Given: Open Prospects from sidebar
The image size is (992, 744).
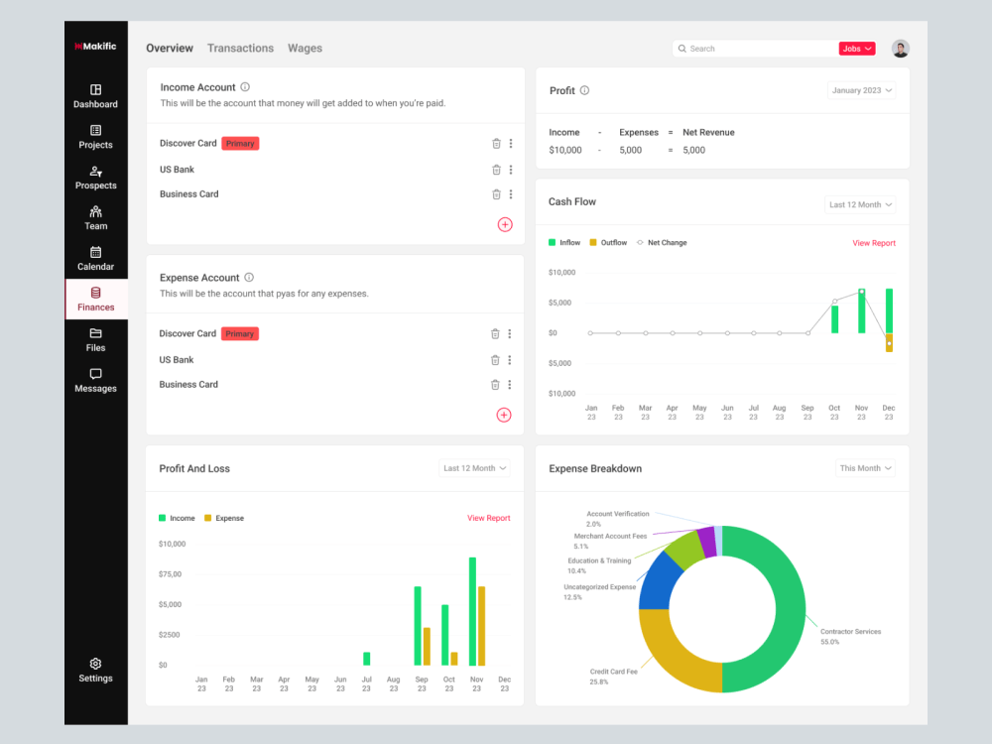Looking at the screenshot, I should coord(95,178).
